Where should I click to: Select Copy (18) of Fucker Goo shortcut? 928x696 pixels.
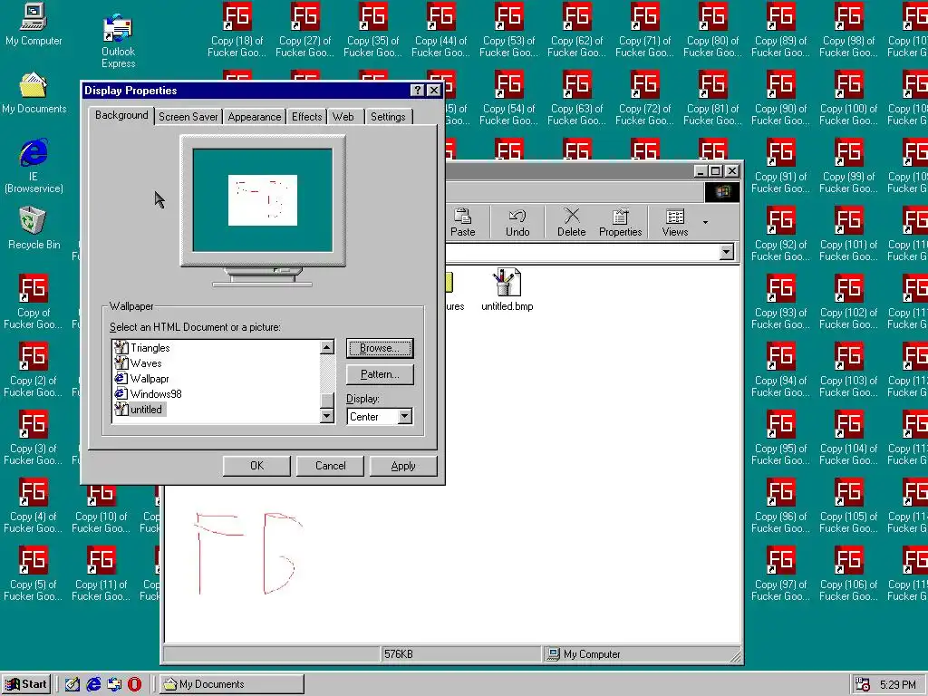click(237, 30)
